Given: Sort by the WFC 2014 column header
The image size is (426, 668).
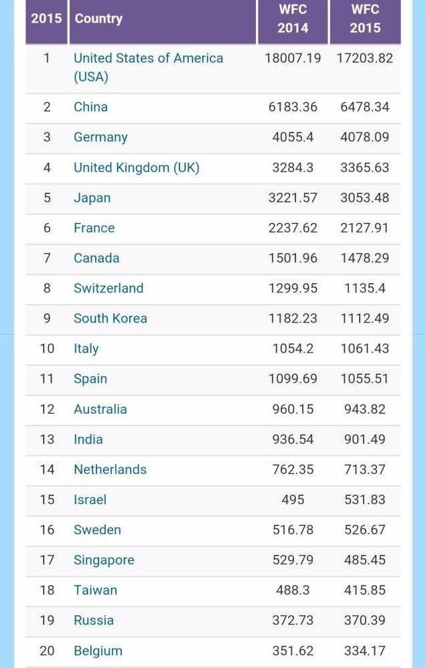Looking at the screenshot, I should point(293,19).
